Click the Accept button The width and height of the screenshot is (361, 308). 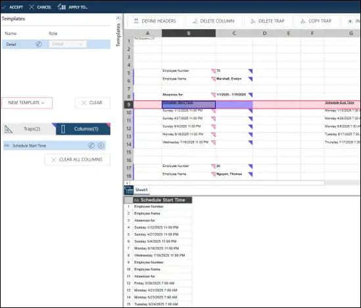point(12,7)
